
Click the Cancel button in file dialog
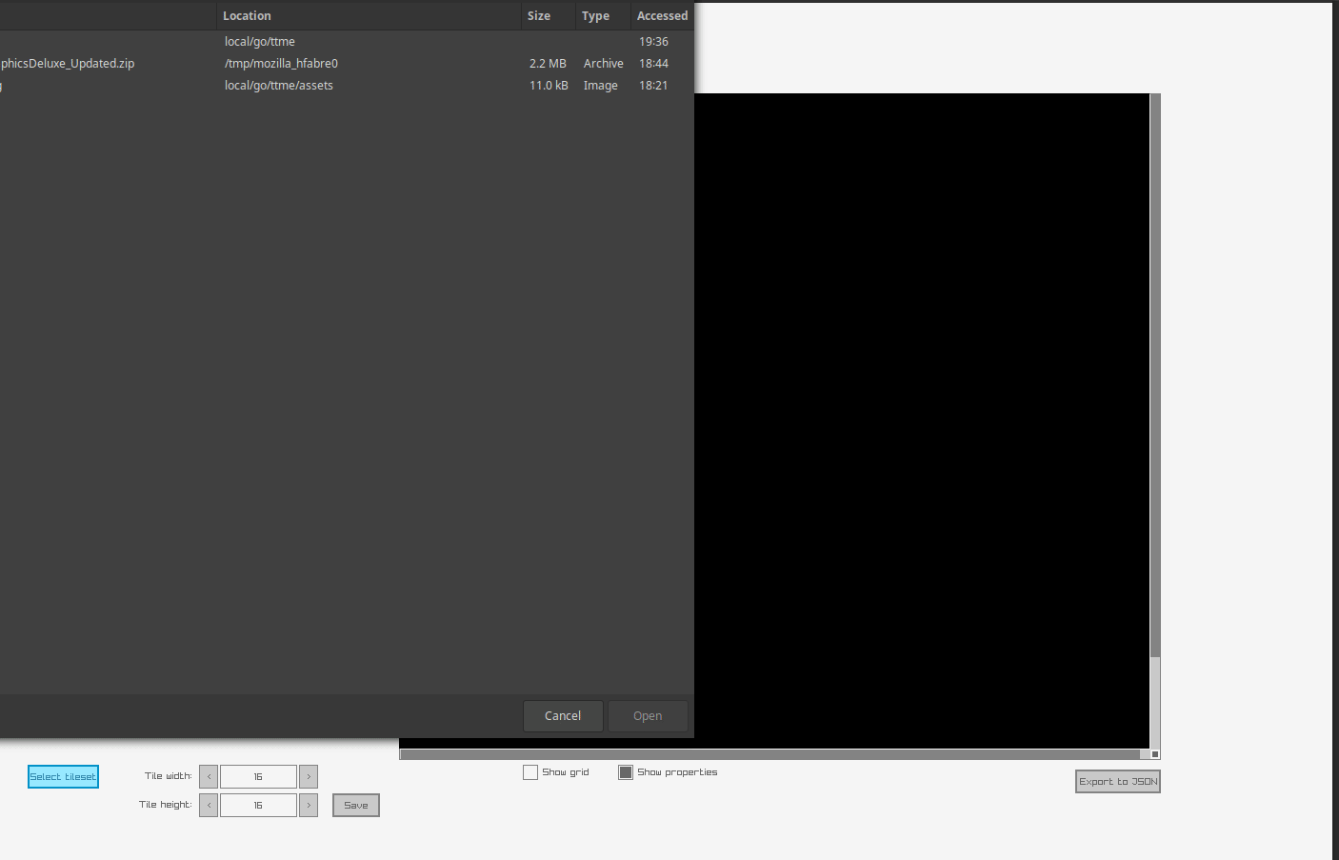[x=563, y=716]
